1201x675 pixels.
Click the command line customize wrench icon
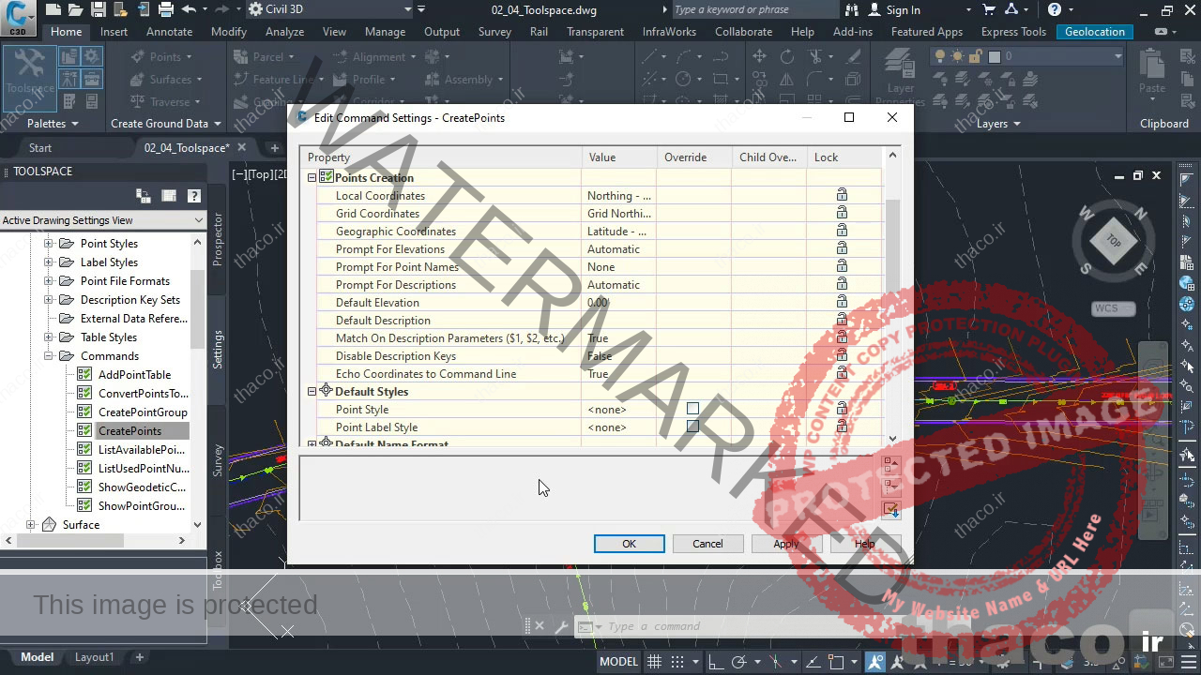tap(561, 626)
